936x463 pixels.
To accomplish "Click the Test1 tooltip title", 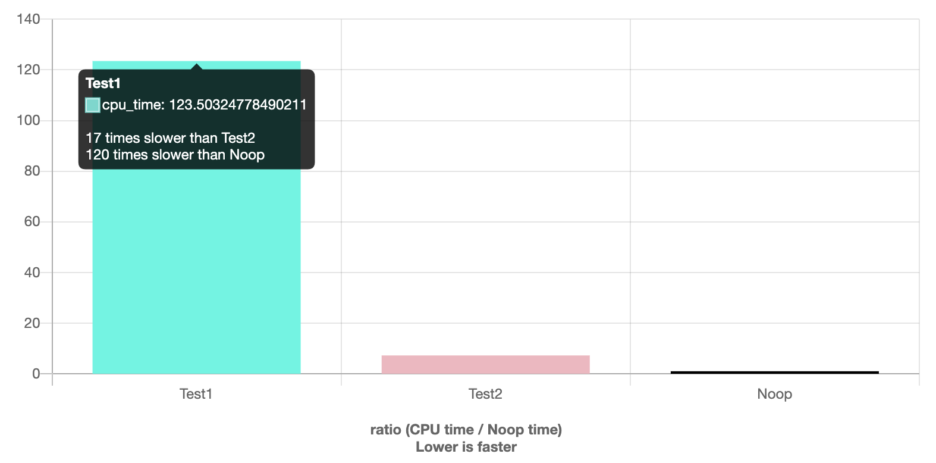I will tap(103, 83).
